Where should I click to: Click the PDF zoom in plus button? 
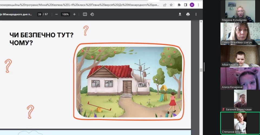74,14
